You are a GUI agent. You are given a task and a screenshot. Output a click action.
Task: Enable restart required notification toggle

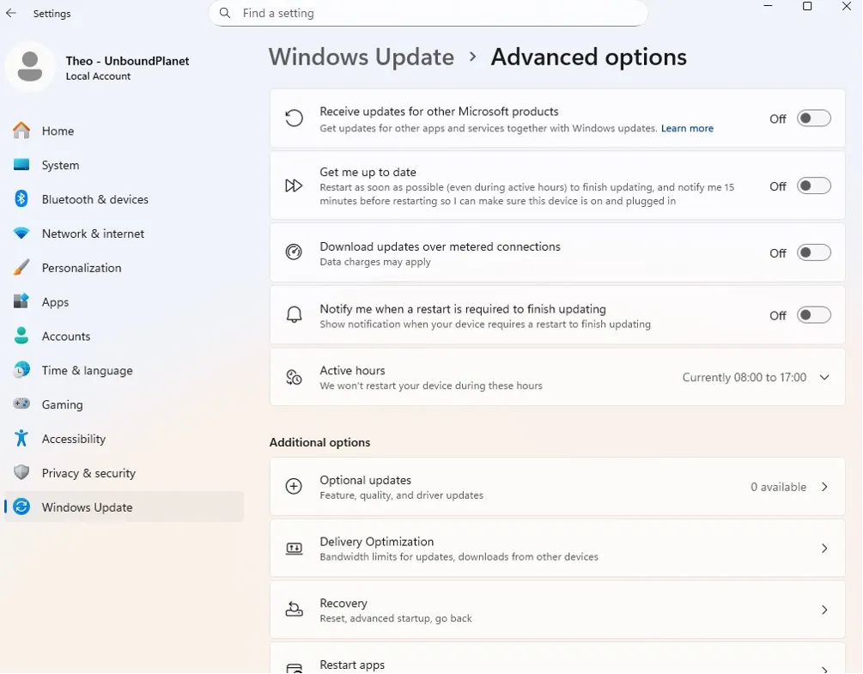pos(813,315)
